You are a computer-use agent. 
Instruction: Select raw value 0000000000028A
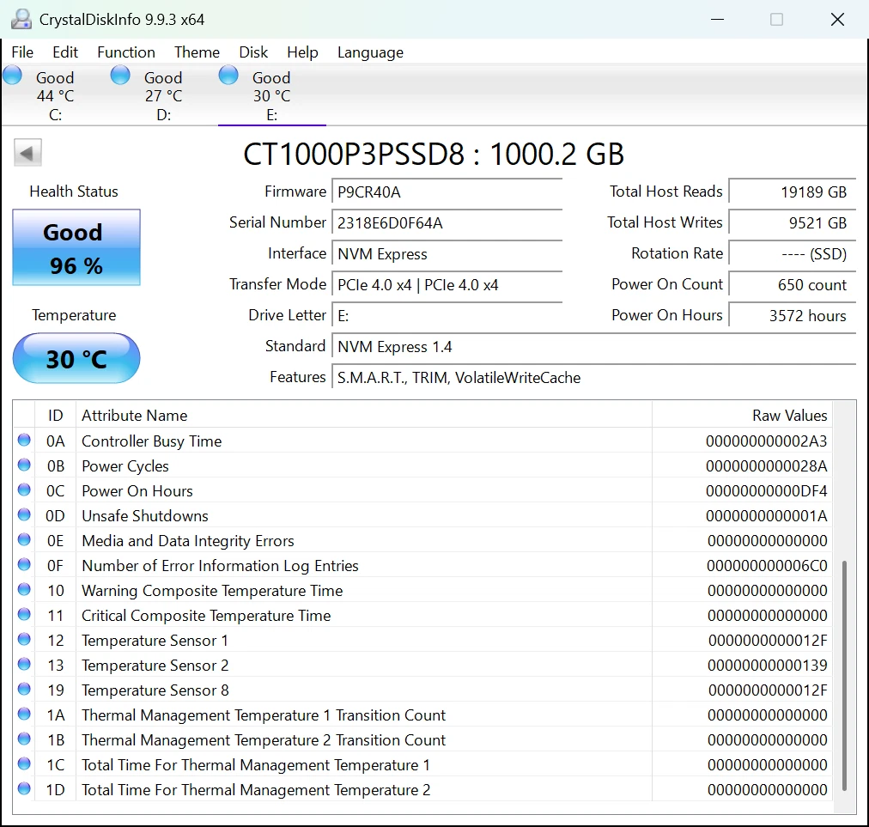tap(767, 466)
